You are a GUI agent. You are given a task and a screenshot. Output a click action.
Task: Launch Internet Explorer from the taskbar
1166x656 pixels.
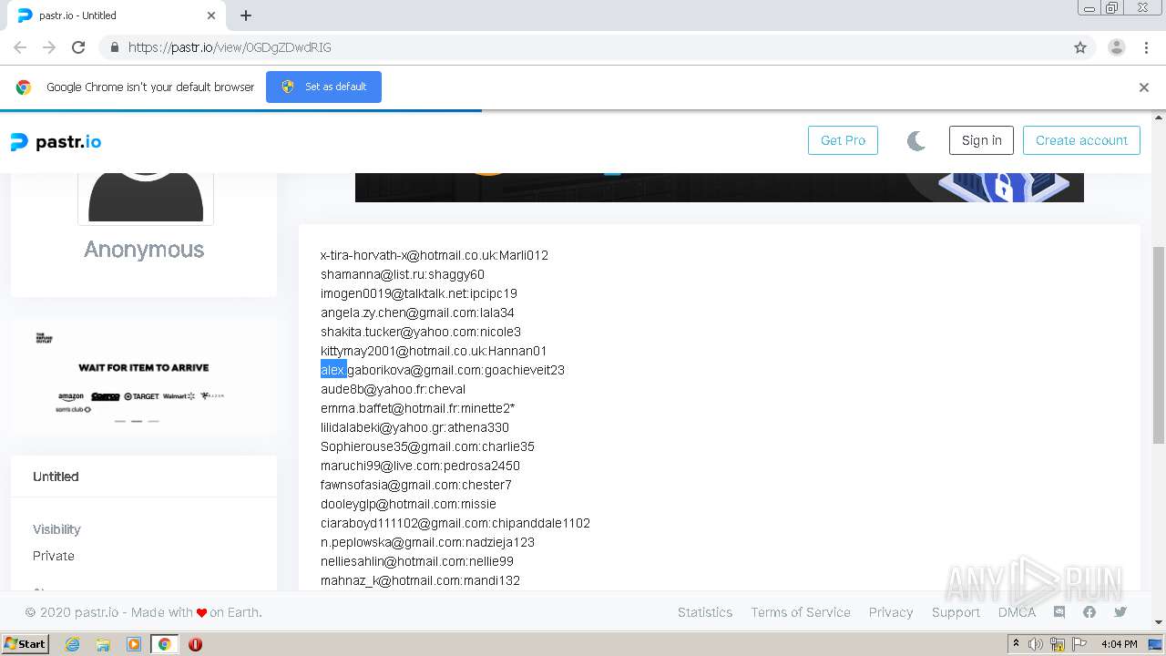72,644
